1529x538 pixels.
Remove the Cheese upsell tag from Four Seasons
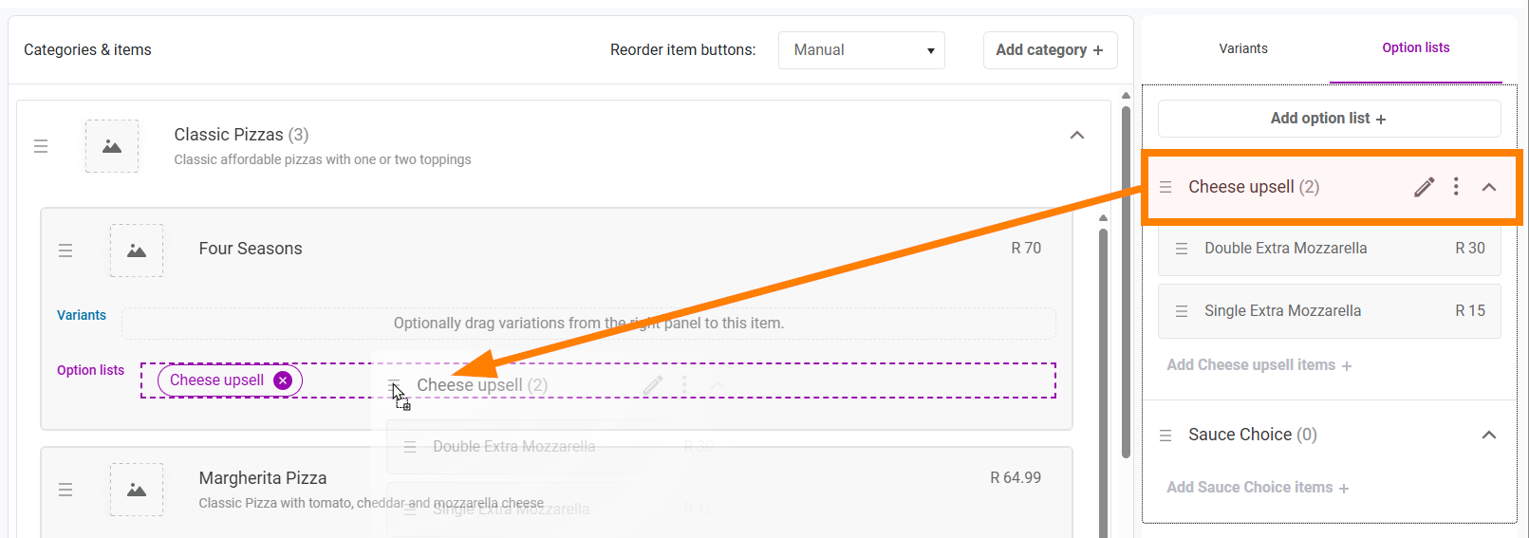283,380
